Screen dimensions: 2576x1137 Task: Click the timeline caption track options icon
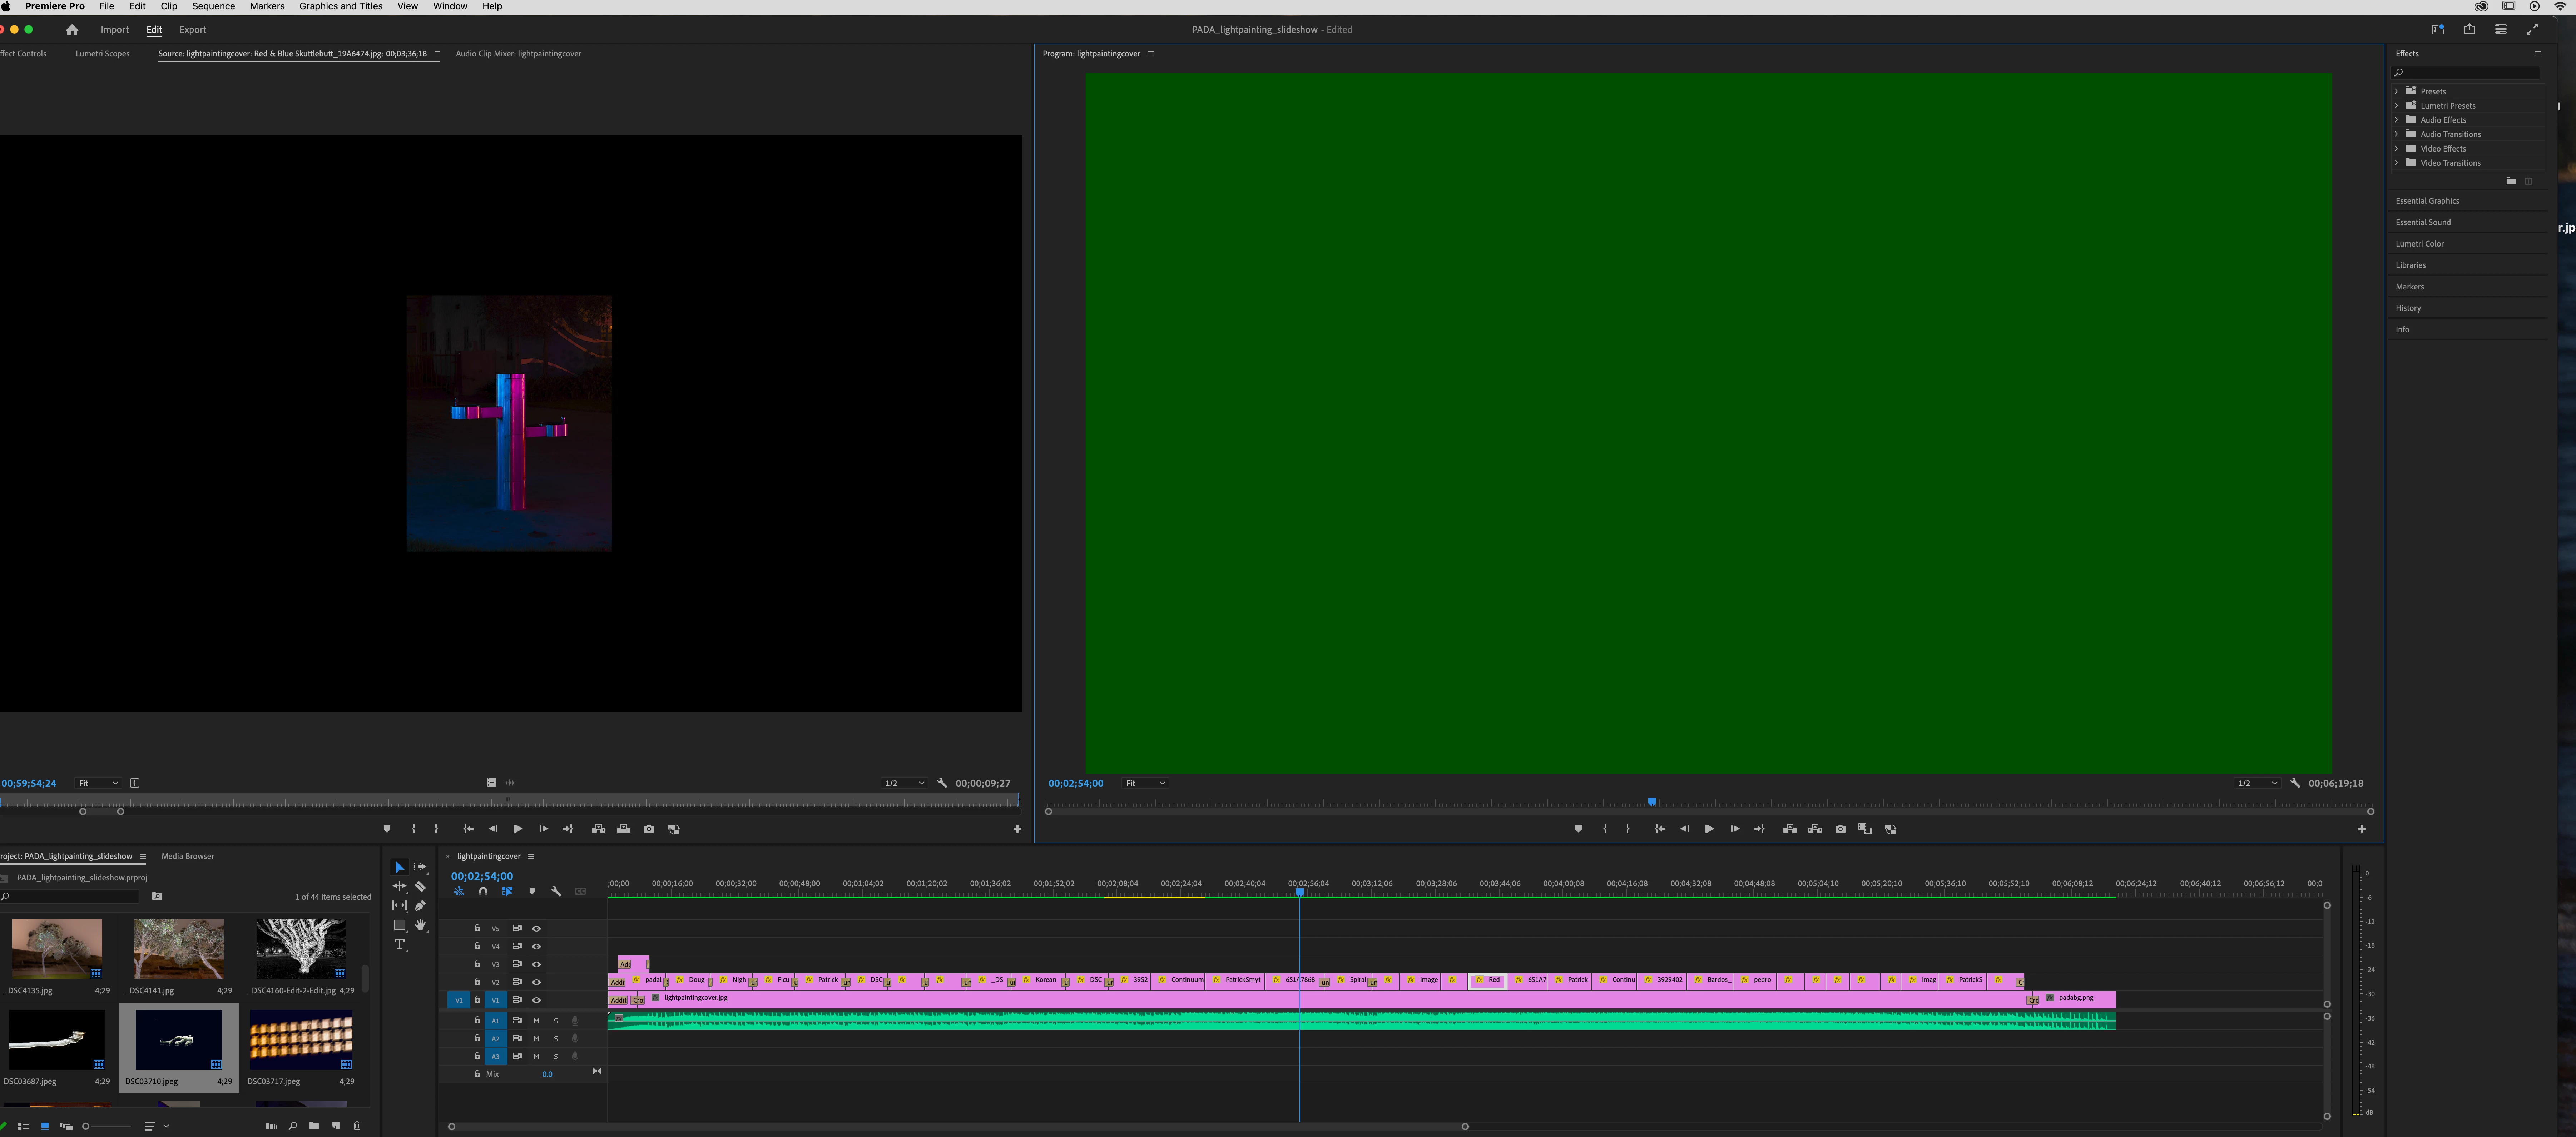(580, 891)
